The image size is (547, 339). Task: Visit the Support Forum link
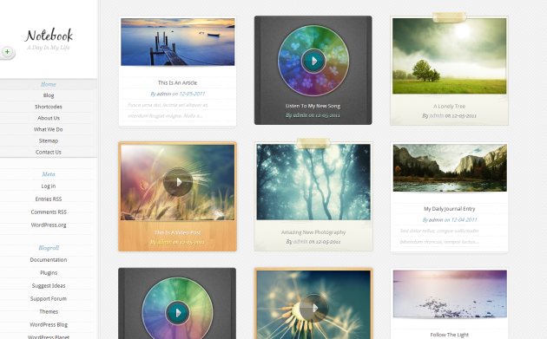pyautogui.click(x=49, y=298)
